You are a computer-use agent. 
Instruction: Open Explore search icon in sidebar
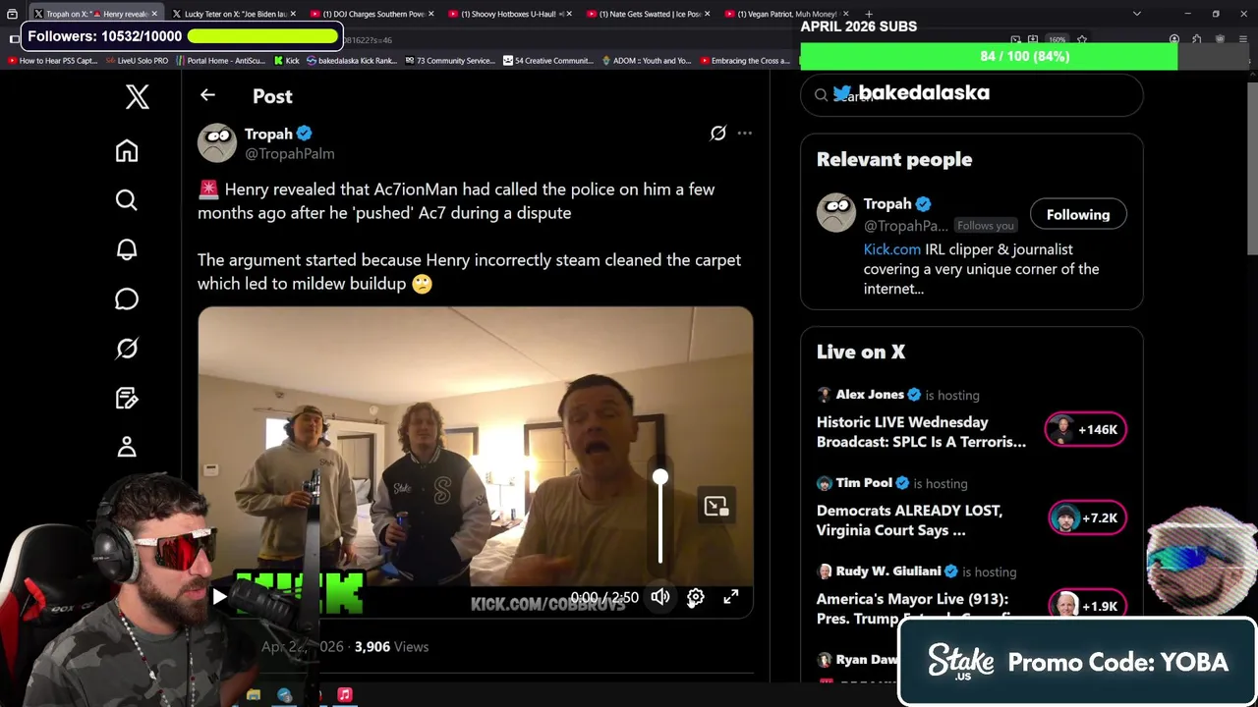point(127,200)
